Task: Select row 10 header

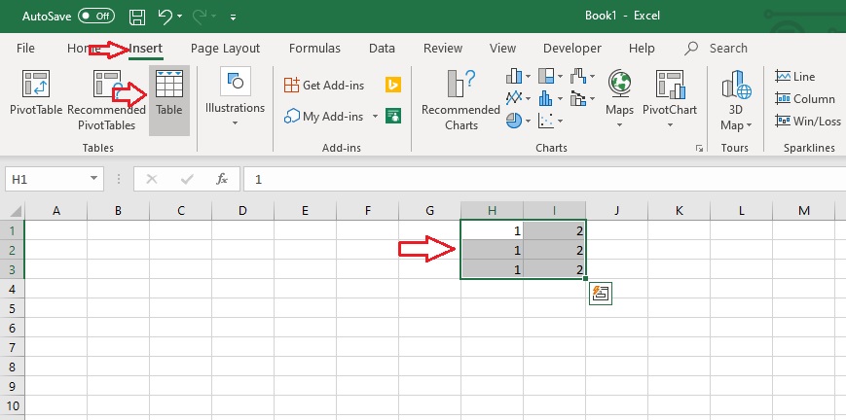Action: tap(13, 405)
